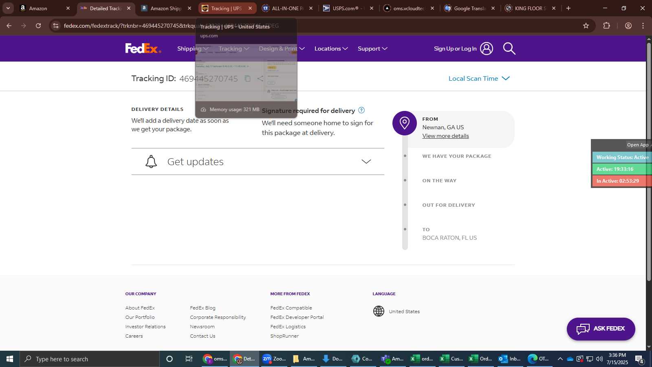
Task: Click the page vertical scrollbar
Action: pyautogui.click(x=649, y=161)
